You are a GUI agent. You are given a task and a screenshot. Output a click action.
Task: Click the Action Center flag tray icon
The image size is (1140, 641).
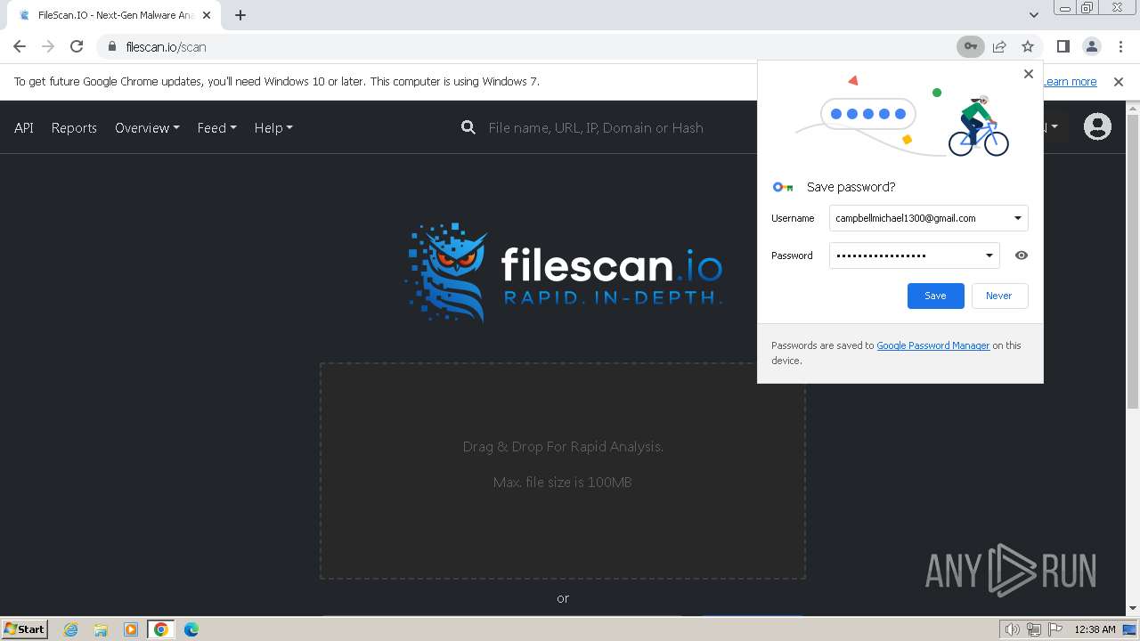(x=1055, y=629)
